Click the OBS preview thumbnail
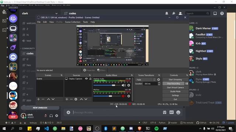Viewport: 236px width, 132px height. (112, 45)
